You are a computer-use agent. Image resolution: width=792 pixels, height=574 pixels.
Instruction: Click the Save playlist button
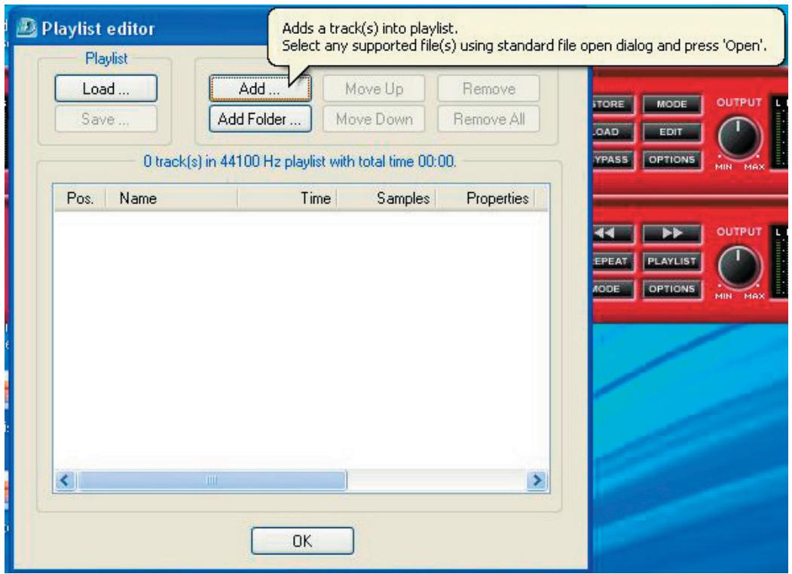[106, 119]
